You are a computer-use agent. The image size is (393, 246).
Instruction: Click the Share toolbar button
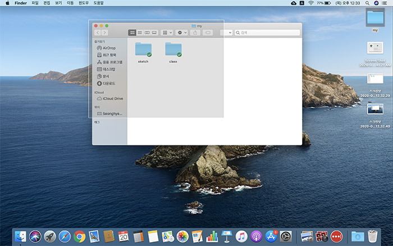tap(195, 33)
